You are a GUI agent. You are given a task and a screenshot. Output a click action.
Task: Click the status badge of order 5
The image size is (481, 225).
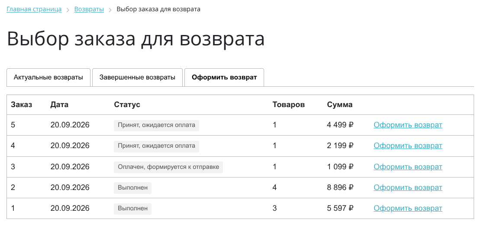point(156,125)
